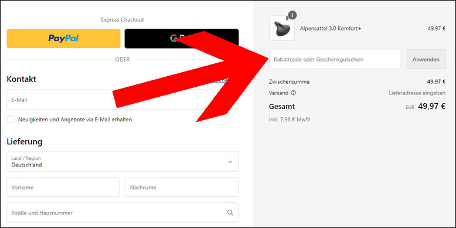Click the address search magnifier icon
Image resolution: width=456 pixels, height=228 pixels.
point(230,213)
